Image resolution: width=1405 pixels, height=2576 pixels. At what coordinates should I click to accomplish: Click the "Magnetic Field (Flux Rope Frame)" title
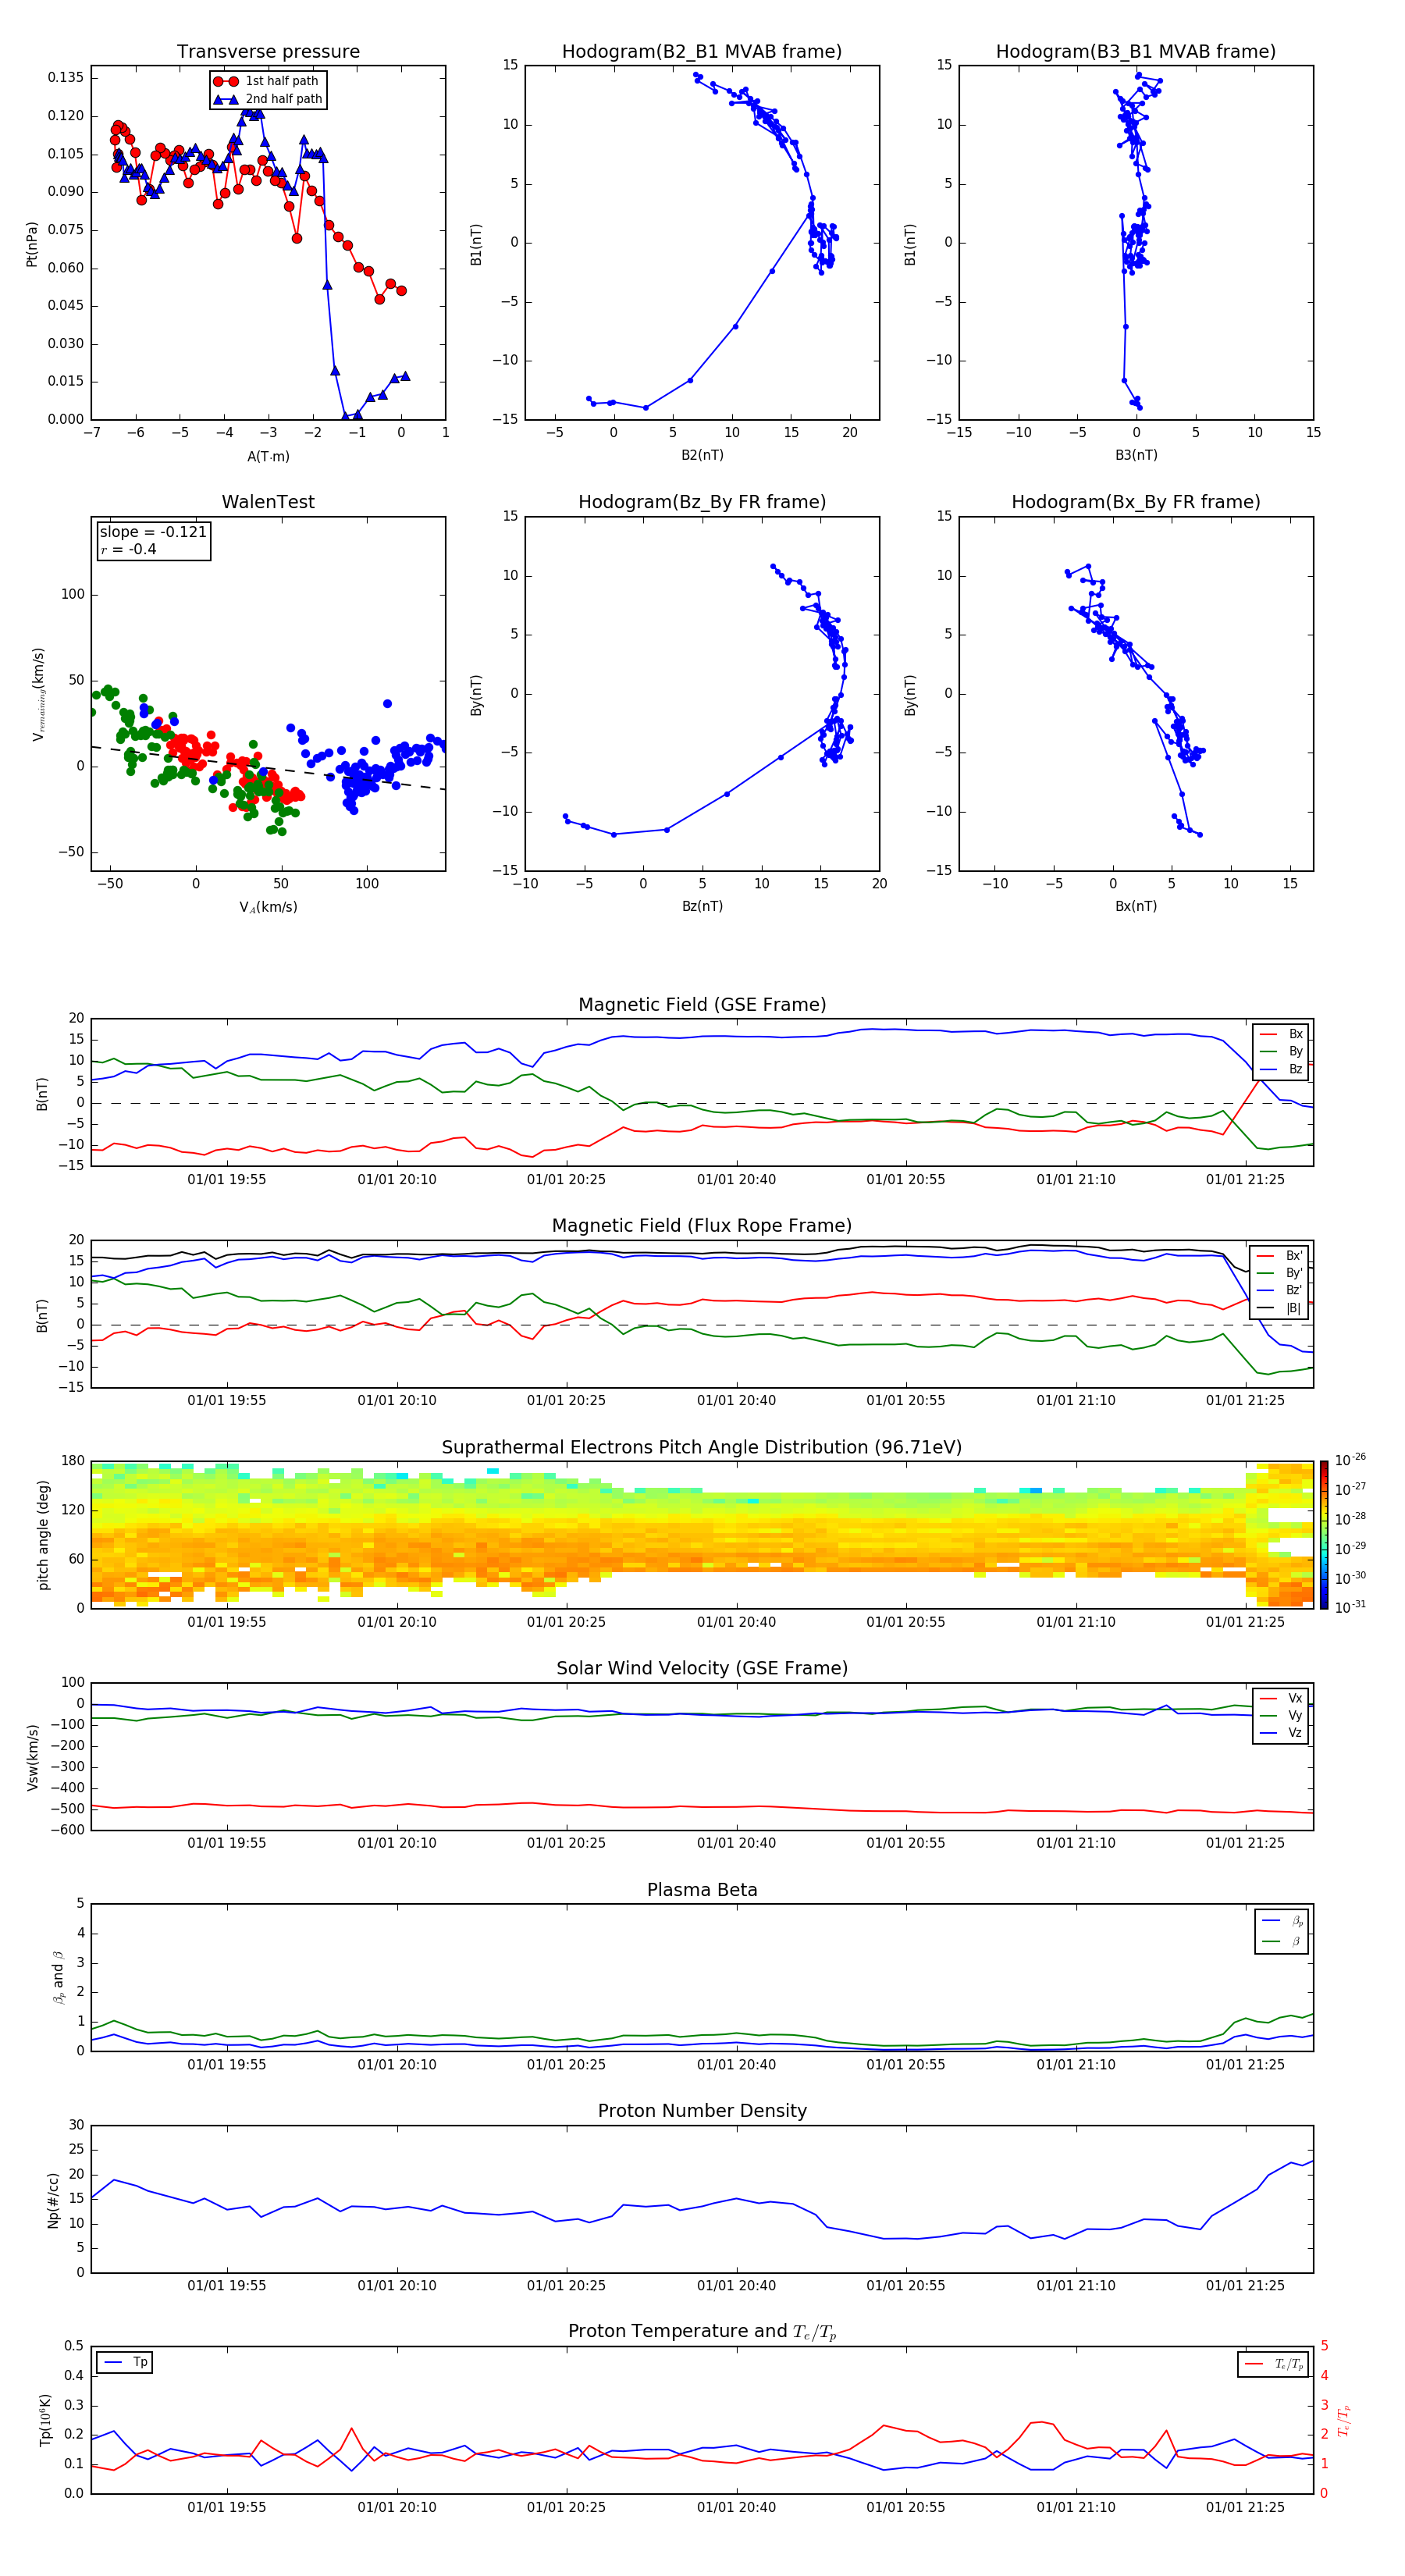702,1226
